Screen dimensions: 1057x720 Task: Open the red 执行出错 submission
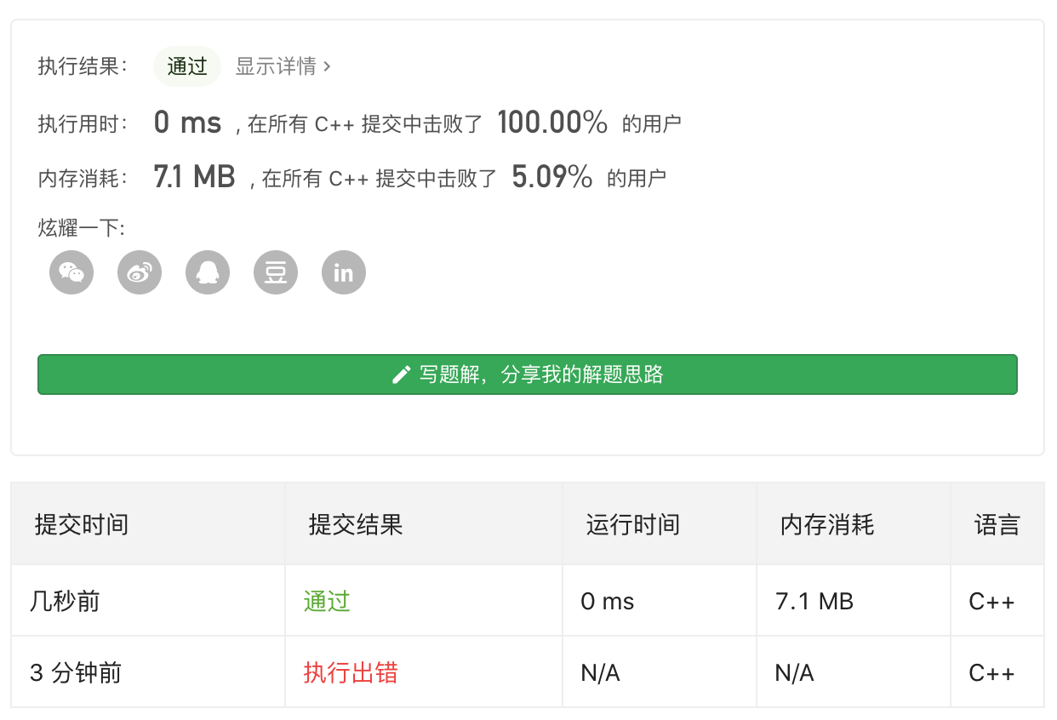pos(351,673)
